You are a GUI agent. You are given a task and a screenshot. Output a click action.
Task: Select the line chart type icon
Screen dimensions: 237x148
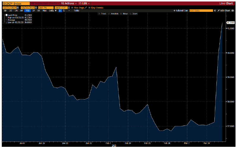tap(60, 10)
